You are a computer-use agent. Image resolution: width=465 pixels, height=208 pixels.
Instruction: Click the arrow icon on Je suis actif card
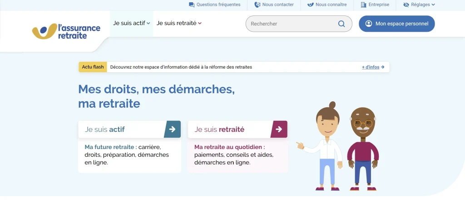coord(172,129)
